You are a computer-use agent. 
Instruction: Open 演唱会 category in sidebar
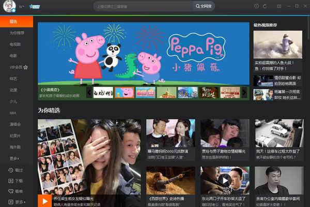click(15, 124)
